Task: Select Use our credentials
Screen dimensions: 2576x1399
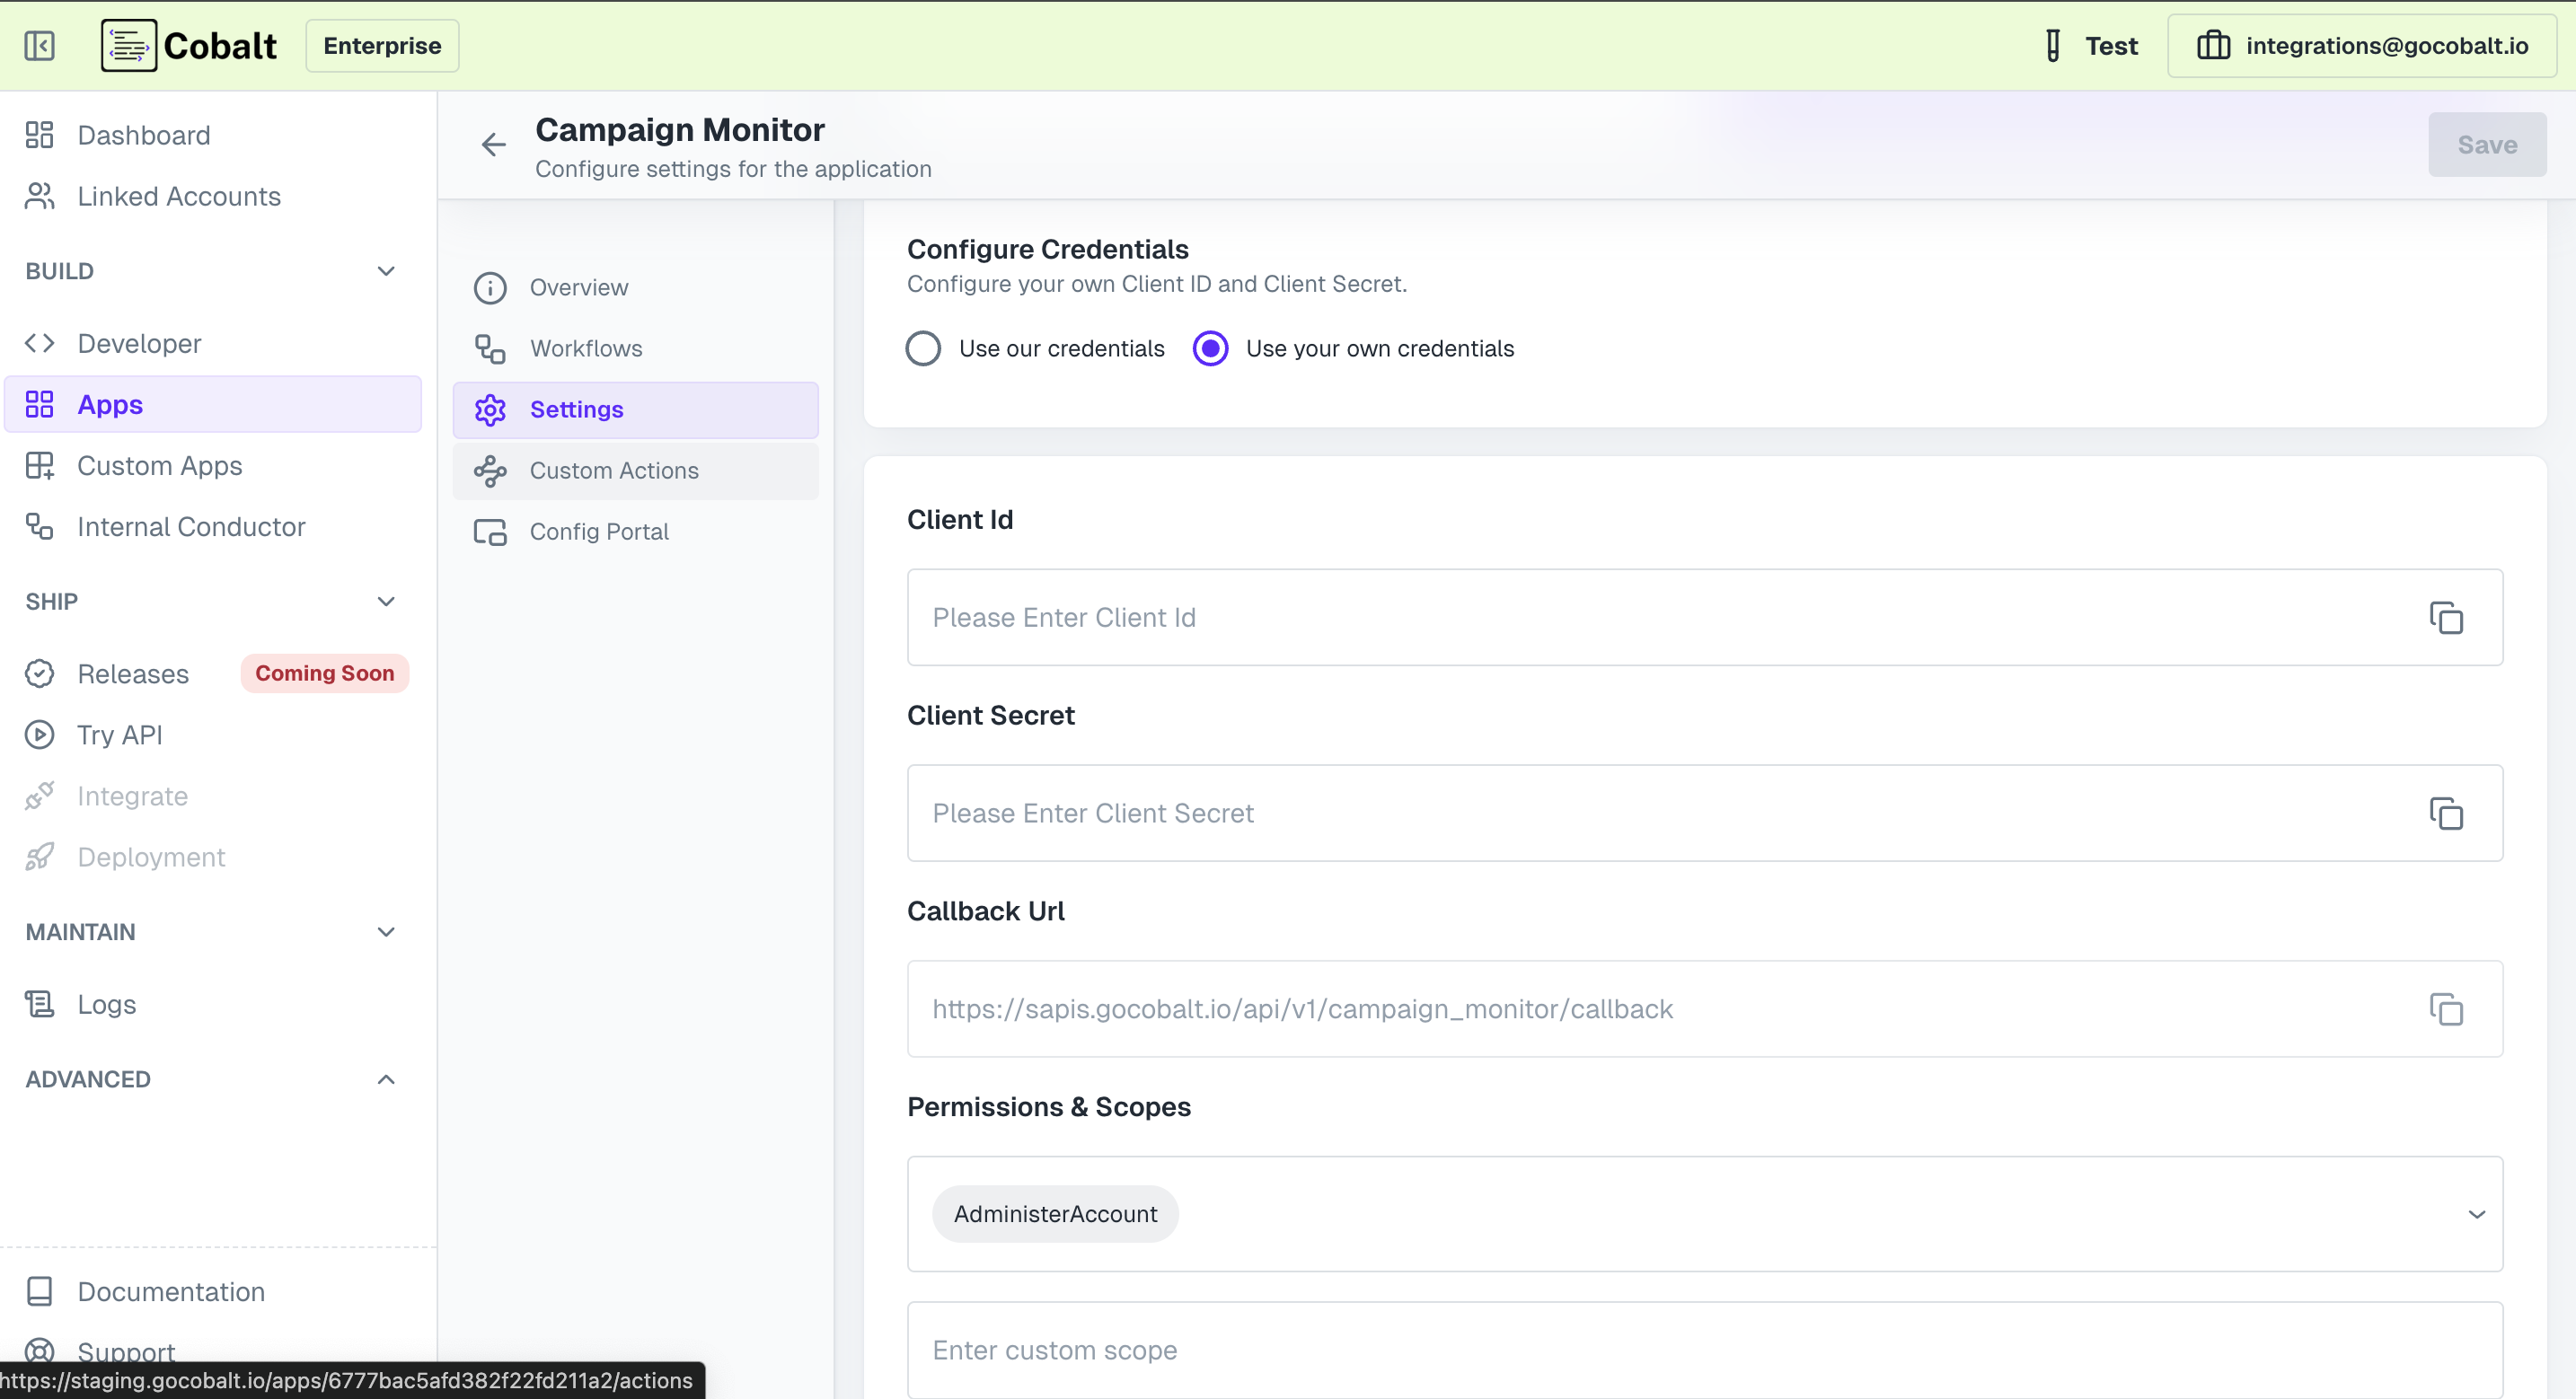Action: tap(923, 348)
